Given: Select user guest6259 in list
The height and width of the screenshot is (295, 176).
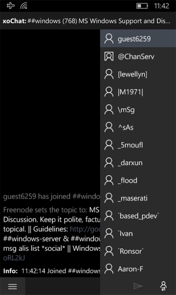Looking at the screenshot, I should click(x=138, y=39).
